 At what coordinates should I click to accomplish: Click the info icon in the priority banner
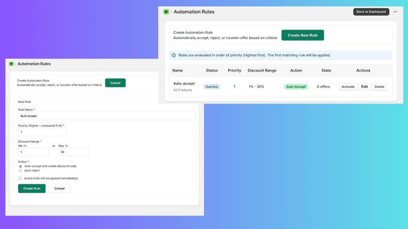coord(173,56)
